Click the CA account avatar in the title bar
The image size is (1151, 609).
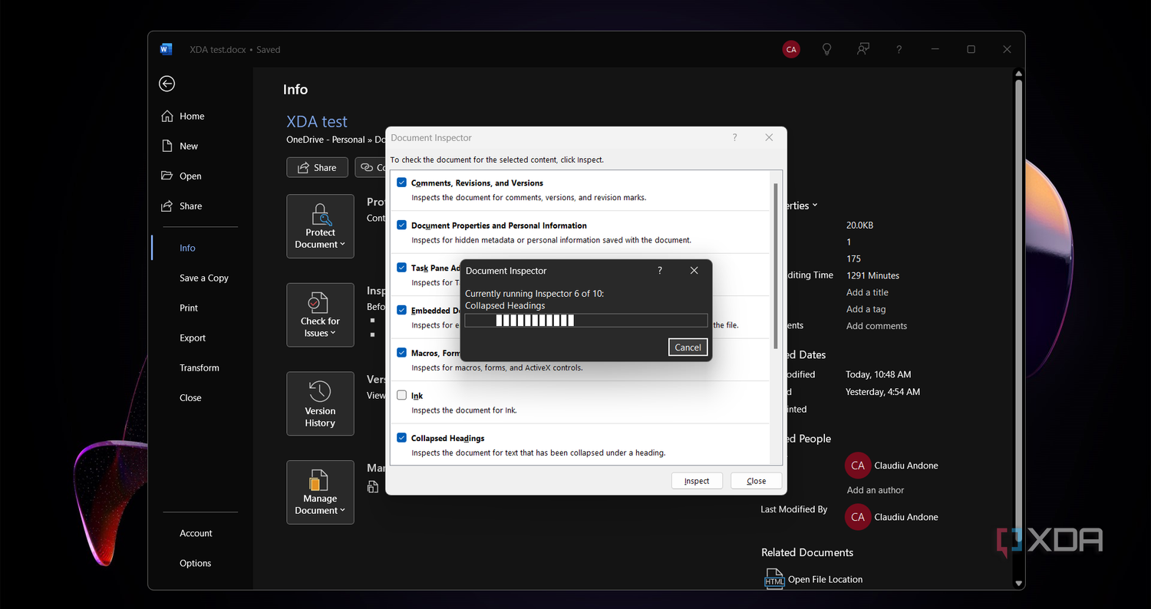[x=791, y=49]
